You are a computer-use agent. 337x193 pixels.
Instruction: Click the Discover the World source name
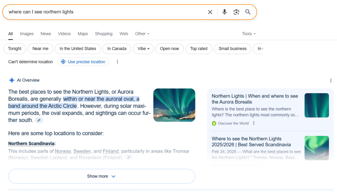[233, 123]
